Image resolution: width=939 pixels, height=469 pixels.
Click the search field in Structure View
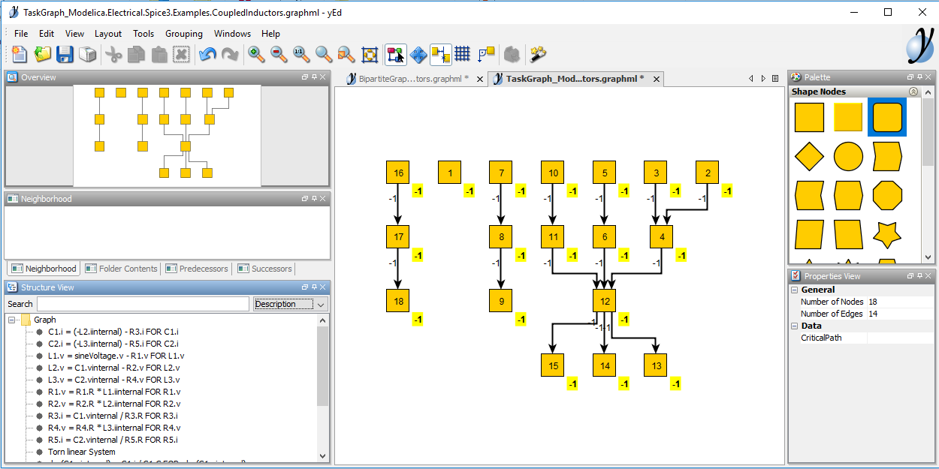[143, 304]
